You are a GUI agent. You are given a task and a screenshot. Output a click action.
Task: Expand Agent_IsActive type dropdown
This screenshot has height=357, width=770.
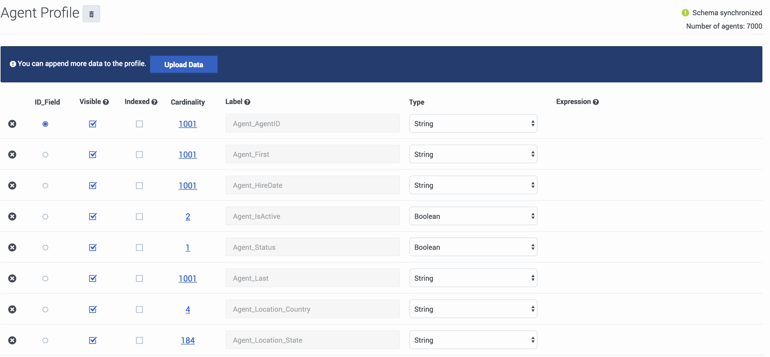pyautogui.click(x=473, y=216)
